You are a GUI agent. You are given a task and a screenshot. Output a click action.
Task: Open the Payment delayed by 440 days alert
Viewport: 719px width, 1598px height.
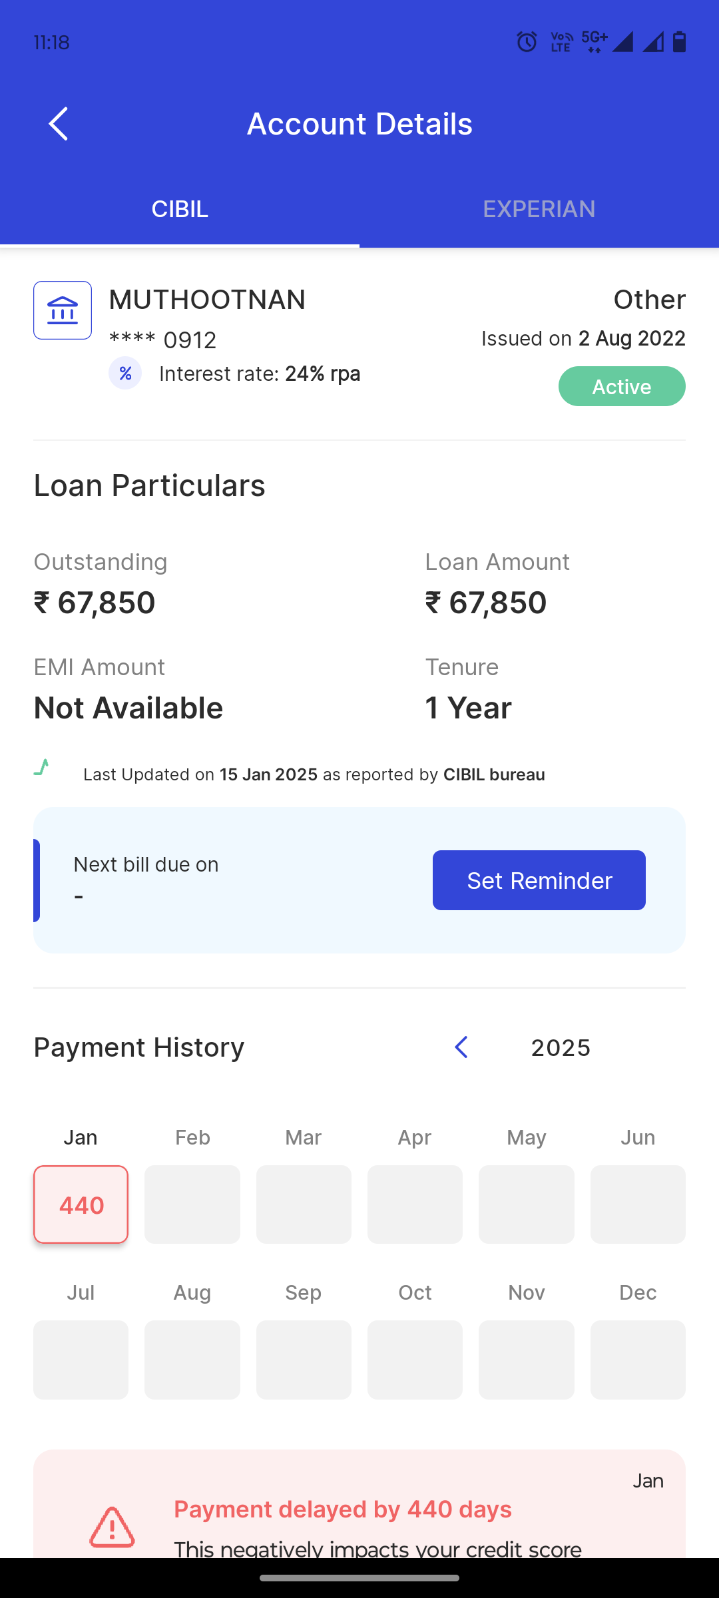click(x=359, y=1510)
